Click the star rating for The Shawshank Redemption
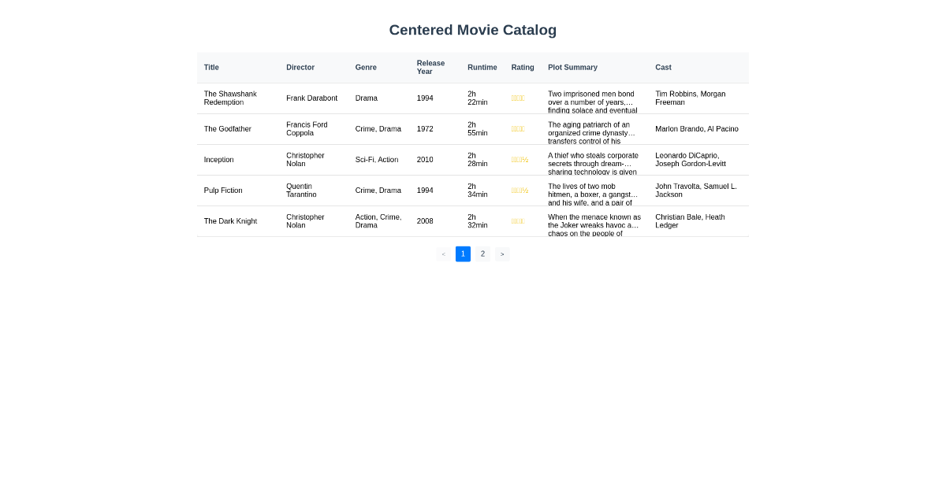This screenshot has height=496, width=946. [518, 98]
